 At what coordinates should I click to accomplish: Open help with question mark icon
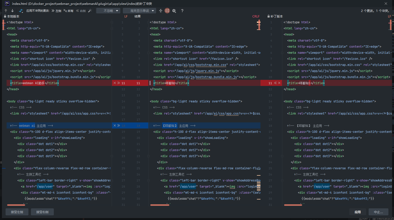182,11
